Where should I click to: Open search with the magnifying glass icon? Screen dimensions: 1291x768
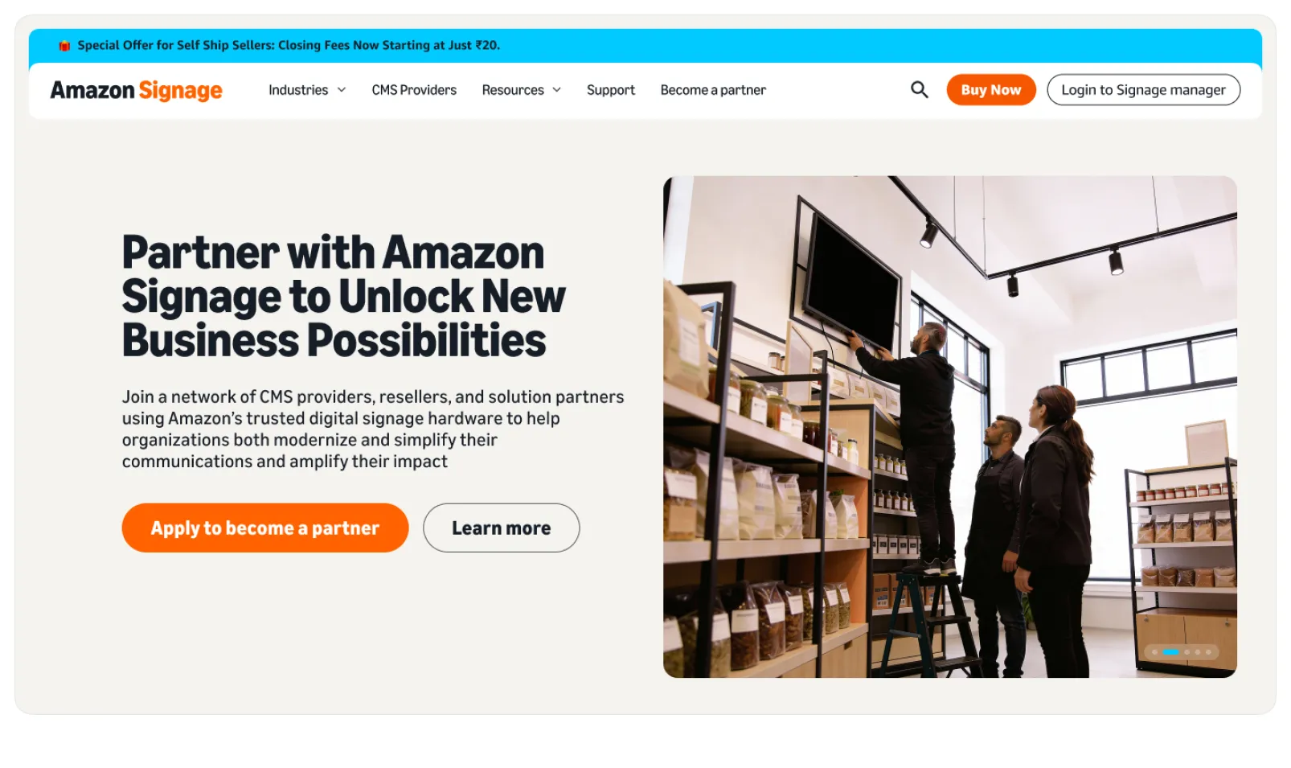(x=920, y=89)
